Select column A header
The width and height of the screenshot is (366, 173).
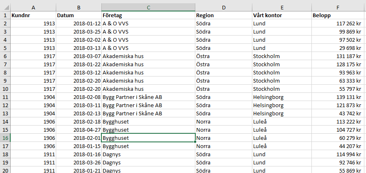click(x=33, y=7)
